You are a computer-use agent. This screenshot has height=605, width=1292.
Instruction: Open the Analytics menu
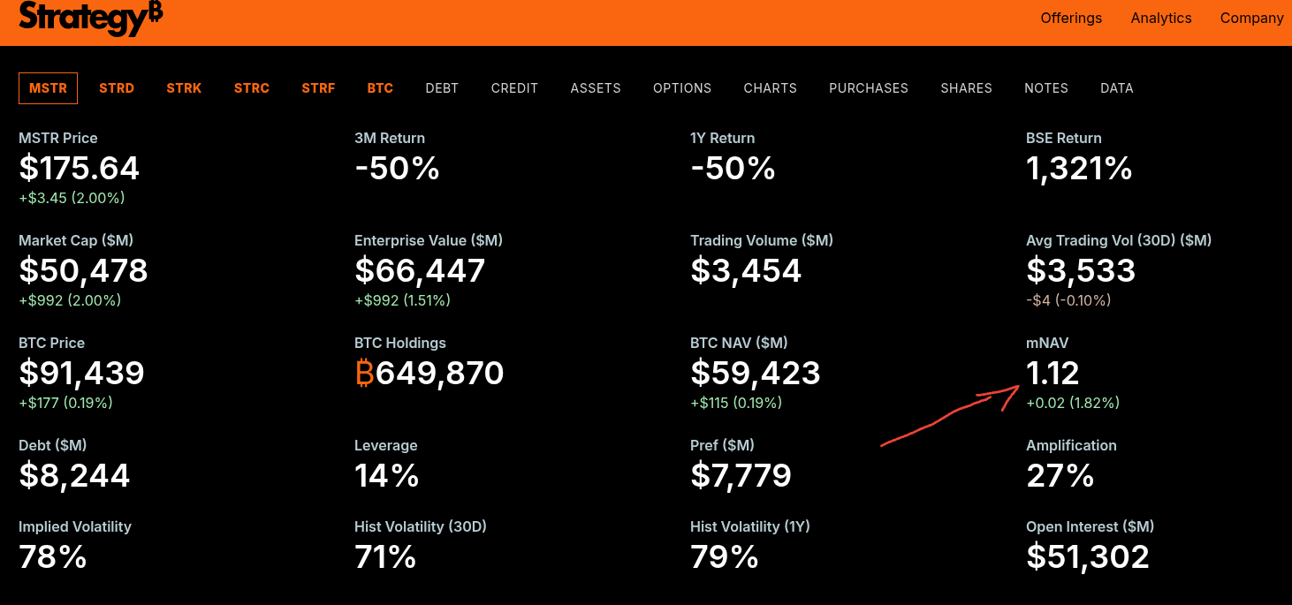(1161, 18)
